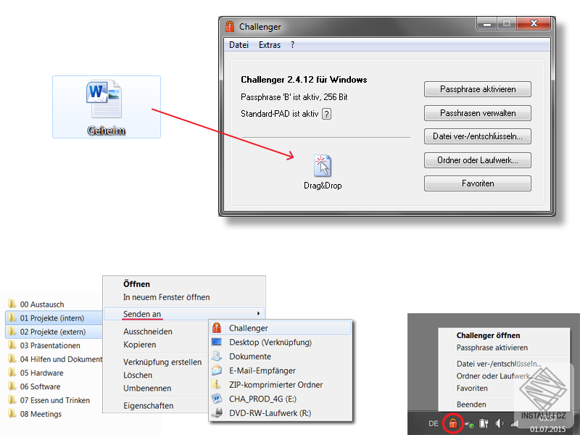Choose Challenger öffnen in tray menu

488,335
